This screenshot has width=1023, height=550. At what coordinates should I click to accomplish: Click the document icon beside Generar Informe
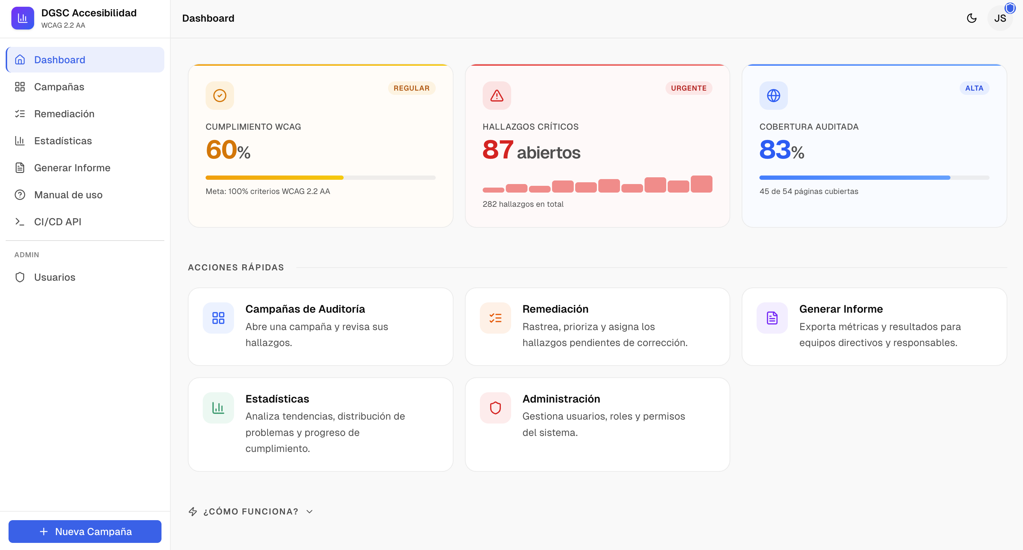20,168
